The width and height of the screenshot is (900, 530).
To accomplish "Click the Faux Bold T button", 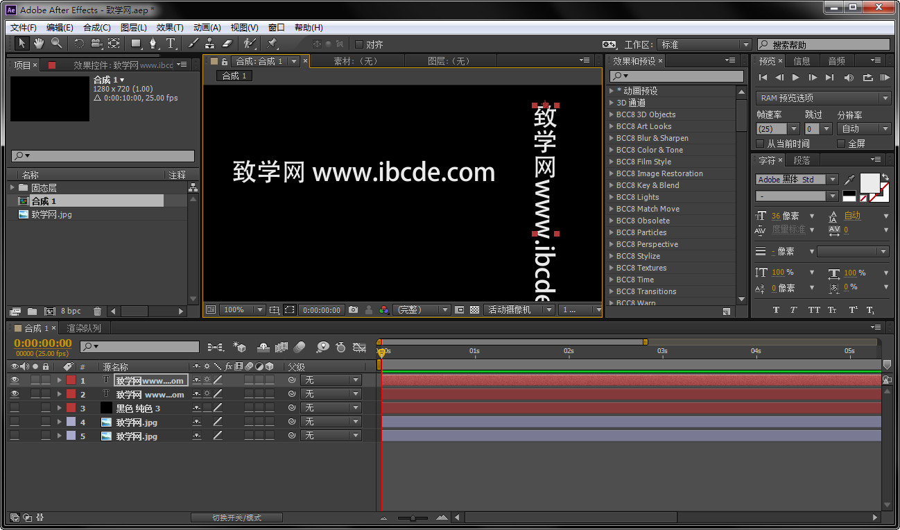I will click(x=776, y=310).
